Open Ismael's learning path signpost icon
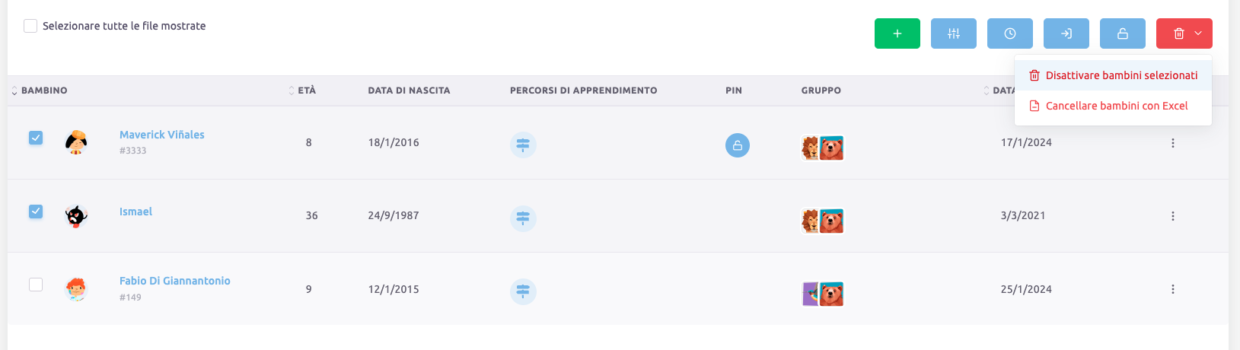Image resolution: width=1240 pixels, height=350 pixels. coord(523,218)
